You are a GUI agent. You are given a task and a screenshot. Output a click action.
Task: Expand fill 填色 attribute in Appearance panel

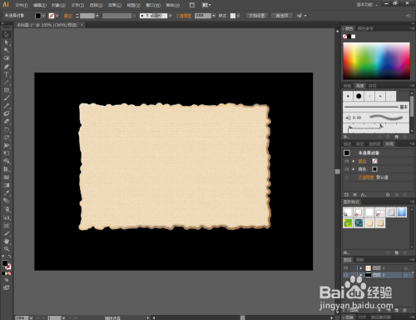(x=354, y=169)
